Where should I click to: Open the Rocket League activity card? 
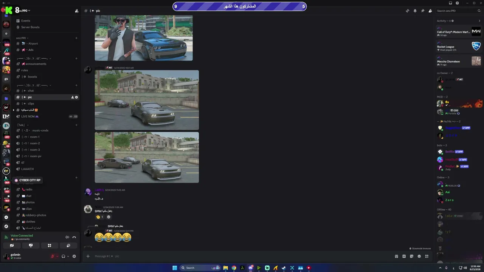(x=459, y=47)
